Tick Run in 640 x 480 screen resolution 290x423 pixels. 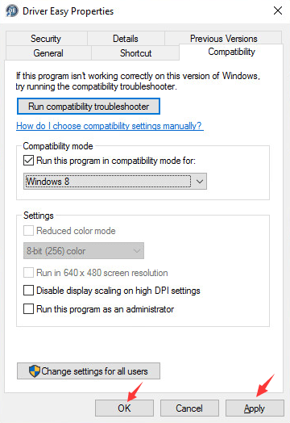click(28, 273)
